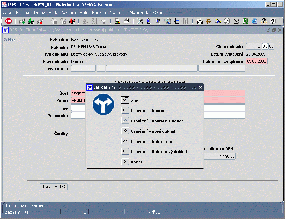Click the green Excel export icon
Image resolution: width=285 pixels, height=219 pixels.
tap(245, 22)
